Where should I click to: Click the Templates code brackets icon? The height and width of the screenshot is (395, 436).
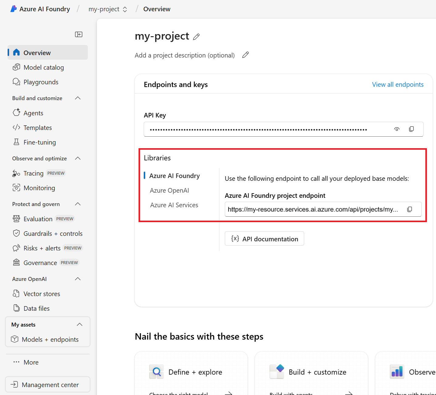[x=16, y=127]
